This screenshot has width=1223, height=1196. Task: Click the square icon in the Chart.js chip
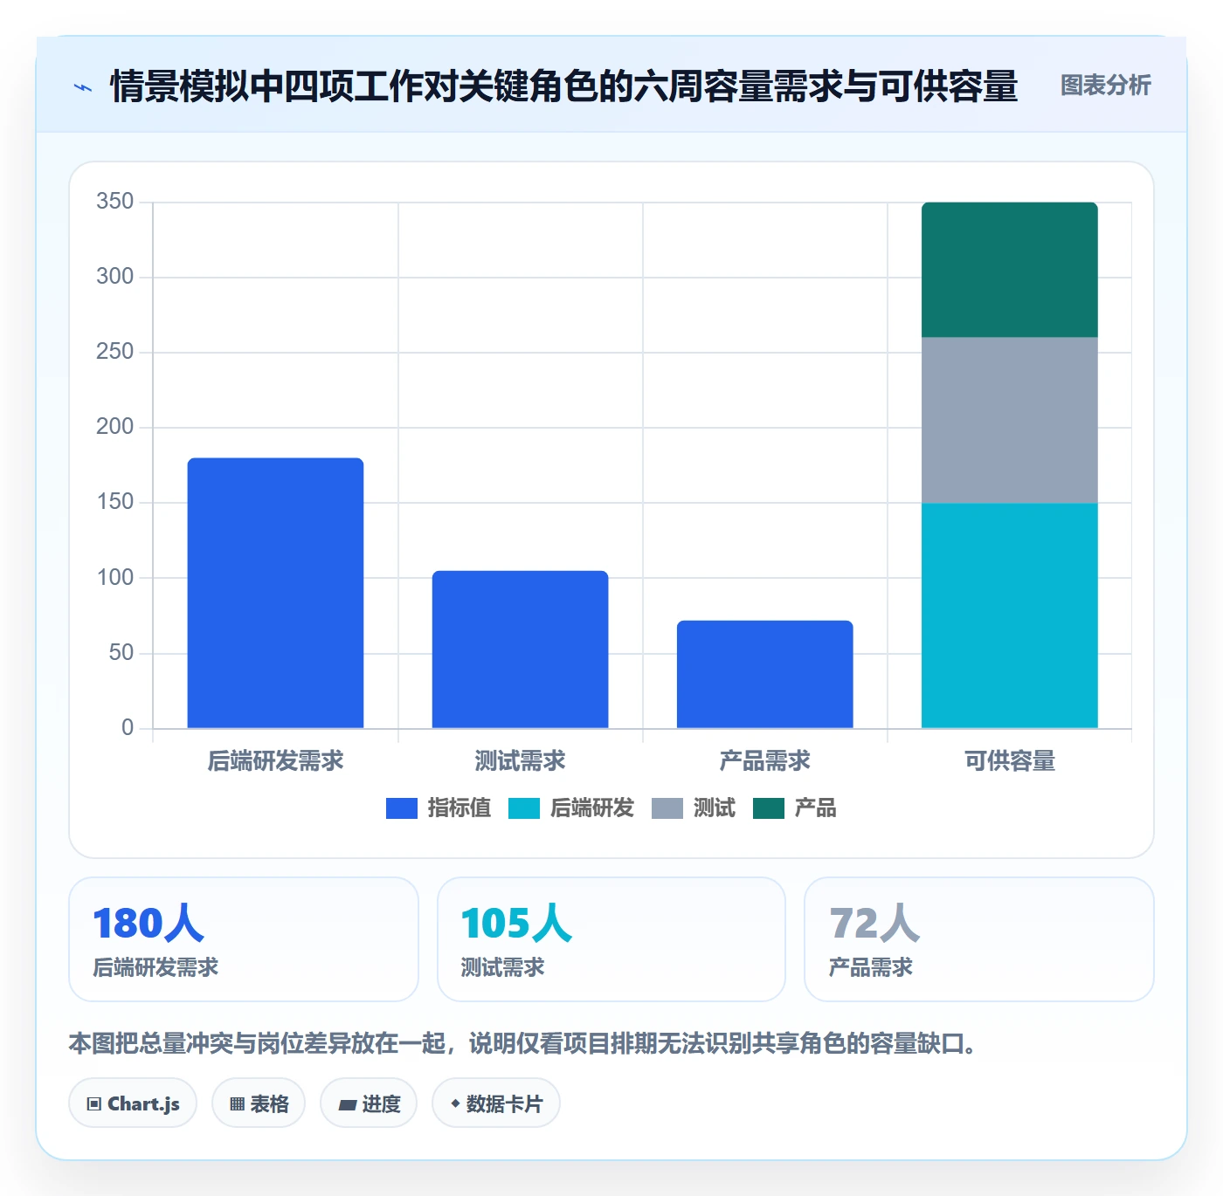click(x=94, y=1104)
